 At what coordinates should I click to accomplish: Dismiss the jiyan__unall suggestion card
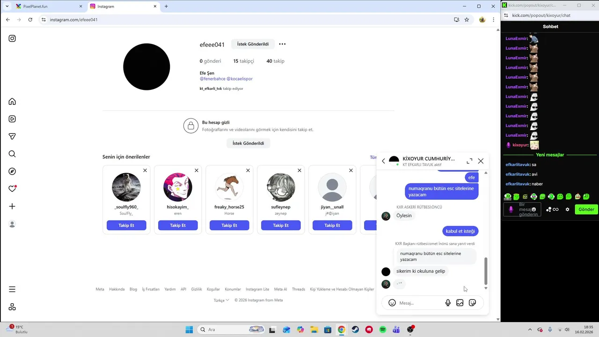[x=351, y=170]
